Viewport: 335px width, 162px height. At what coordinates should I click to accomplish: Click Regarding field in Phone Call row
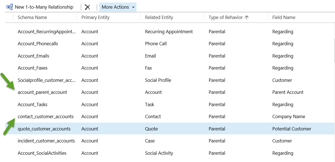click(283, 44)
